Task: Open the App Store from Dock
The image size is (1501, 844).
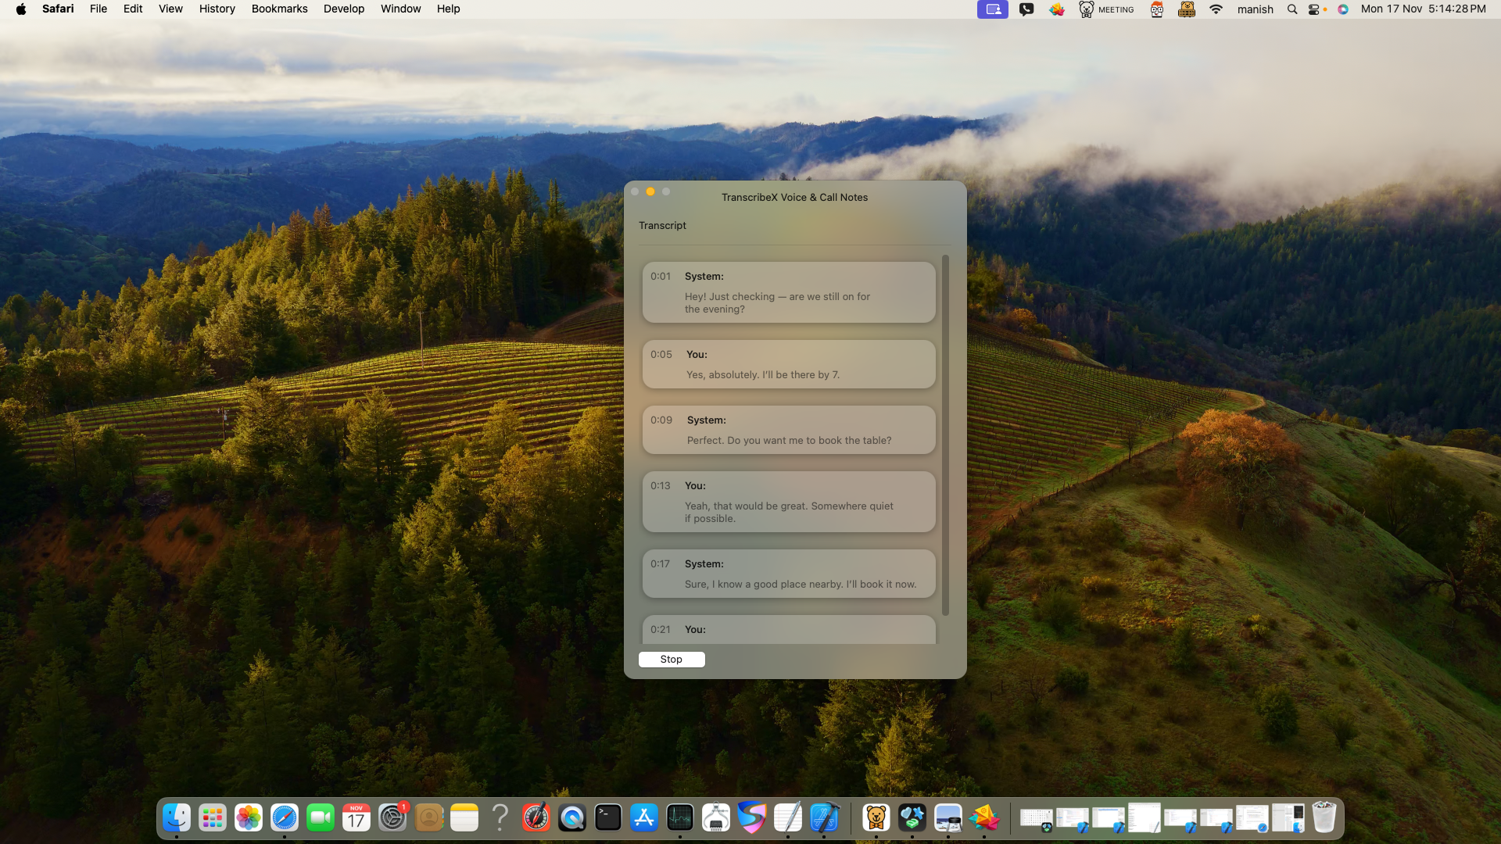Action: coord(644,818)
